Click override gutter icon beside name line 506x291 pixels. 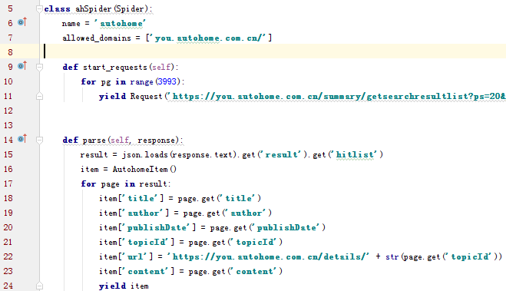click(22, 22)
